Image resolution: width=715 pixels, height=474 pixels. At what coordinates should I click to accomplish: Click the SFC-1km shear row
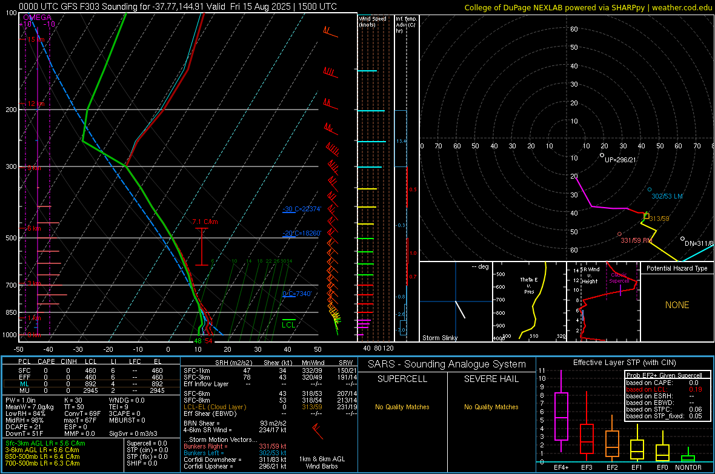pyautogui.click(x=270, y=370)
